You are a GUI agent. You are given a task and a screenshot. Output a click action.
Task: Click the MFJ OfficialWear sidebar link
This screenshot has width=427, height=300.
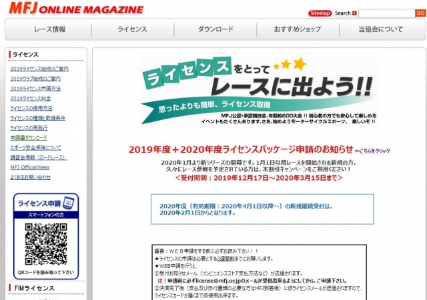point(29,167)
